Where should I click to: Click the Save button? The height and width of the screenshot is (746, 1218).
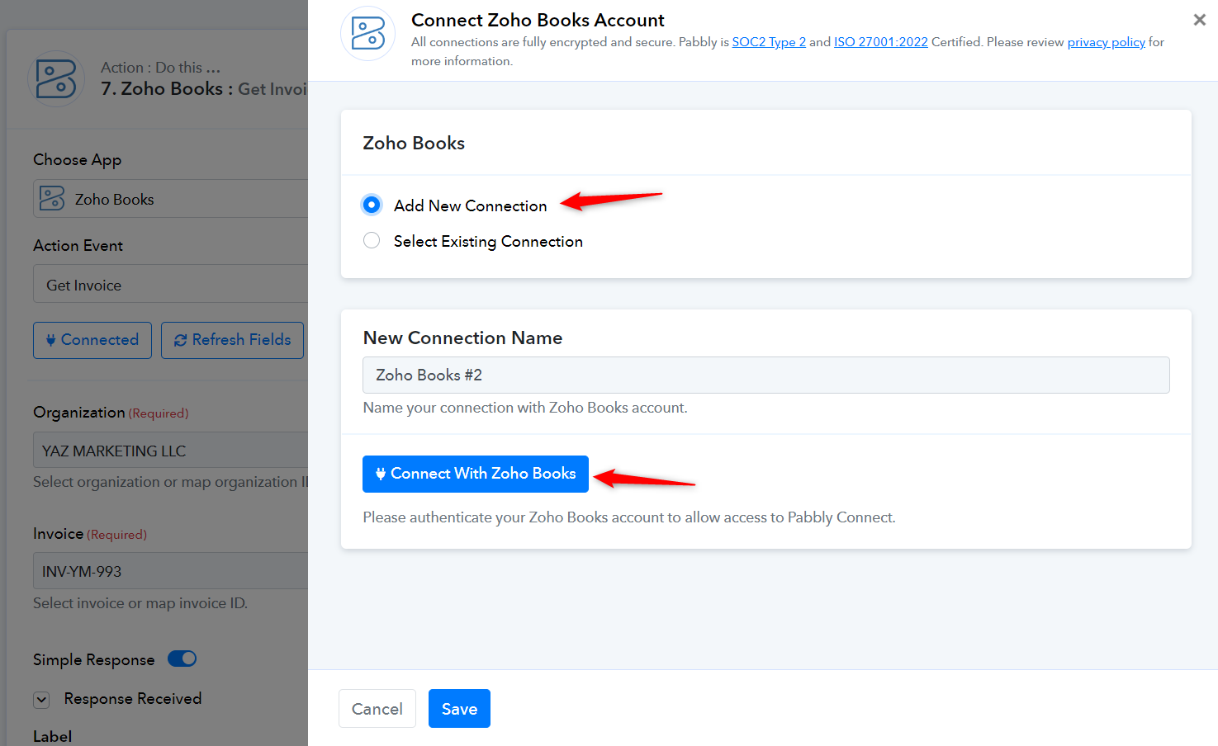[x=459, y=709]
